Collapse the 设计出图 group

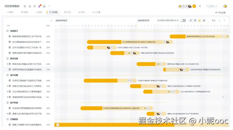(x=8, y=75)
